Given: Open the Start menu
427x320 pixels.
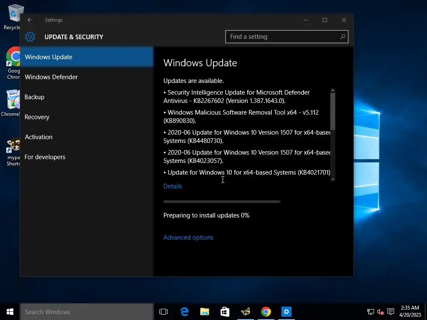Looking at the screenshot, I should pos(10,312).
